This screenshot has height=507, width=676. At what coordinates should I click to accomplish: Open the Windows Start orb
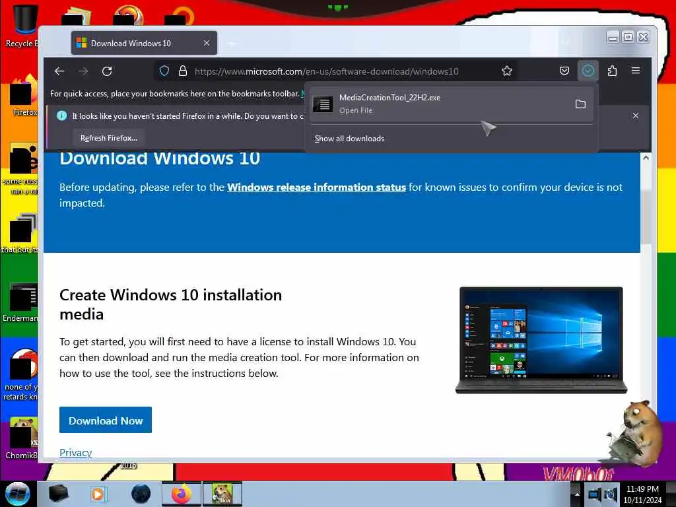click(x=18, y=494)
